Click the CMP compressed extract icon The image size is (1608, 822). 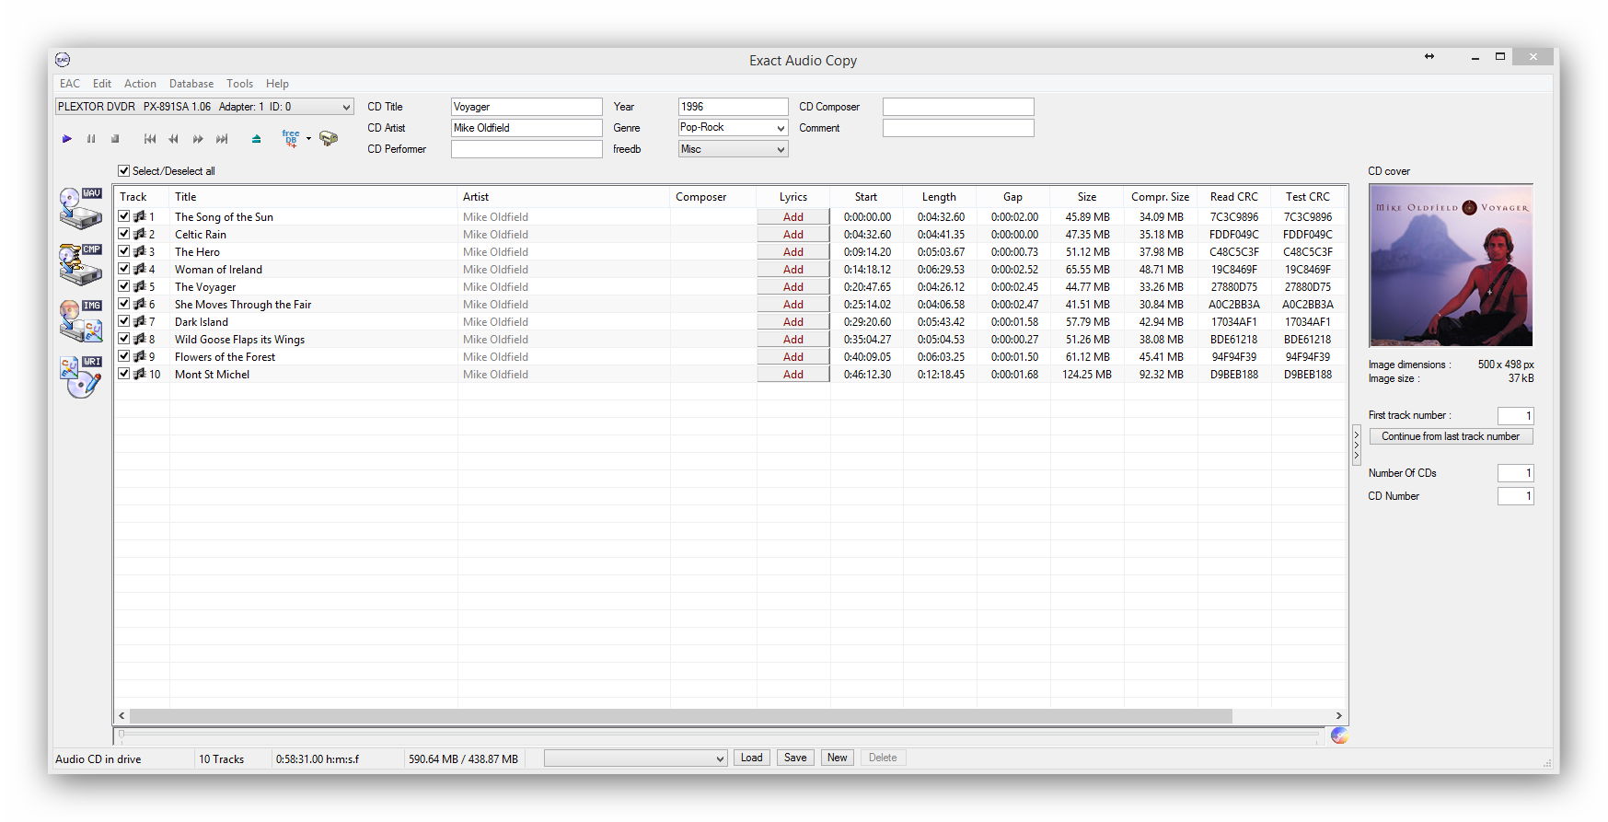(80, 264)
